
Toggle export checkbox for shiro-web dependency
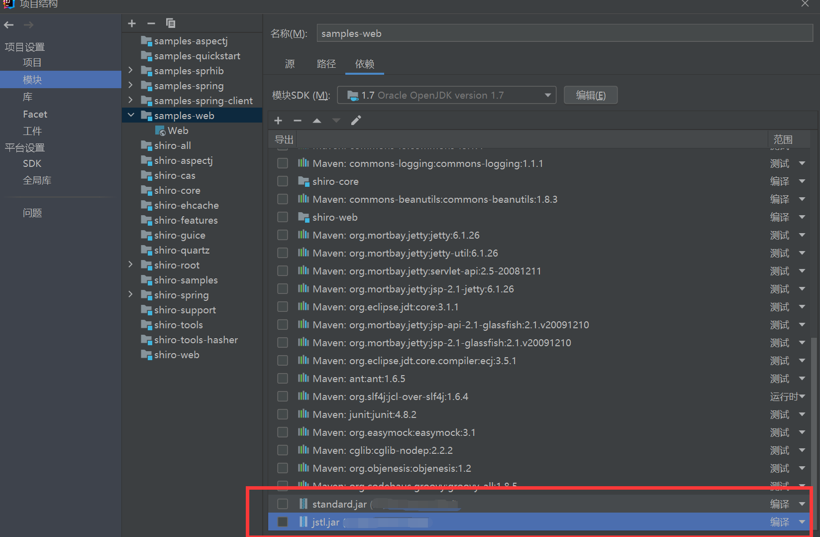pos(283,217)
